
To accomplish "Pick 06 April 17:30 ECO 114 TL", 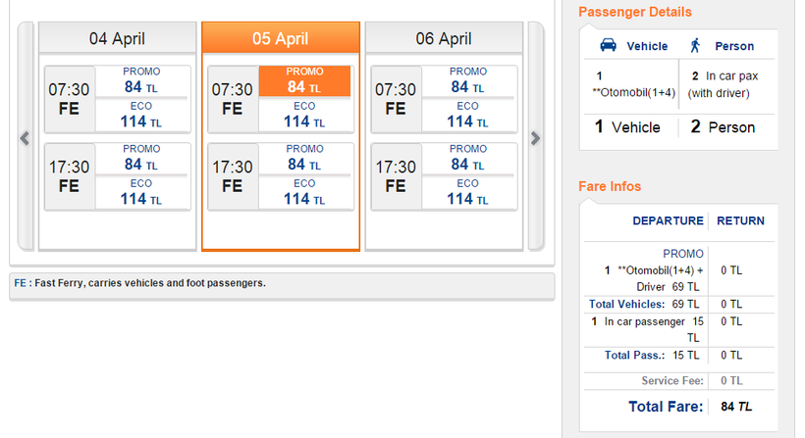I will tap(468, 193).
